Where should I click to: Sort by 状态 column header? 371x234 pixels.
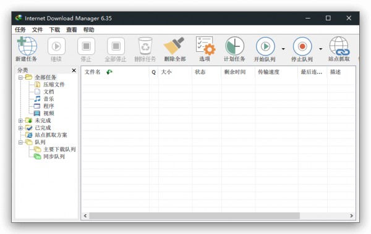click(x=207, y=72)
